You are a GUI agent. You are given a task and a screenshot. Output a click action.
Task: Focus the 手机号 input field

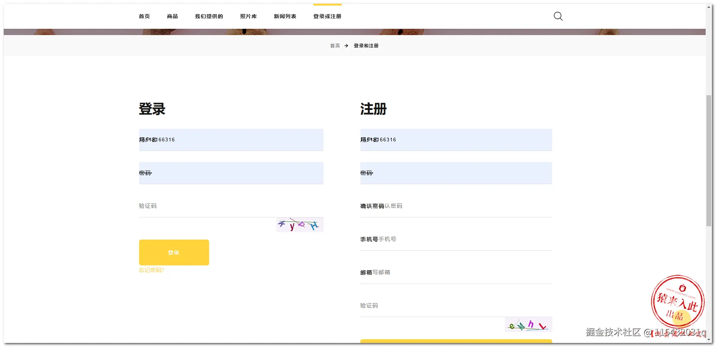(x=456, y=240)
